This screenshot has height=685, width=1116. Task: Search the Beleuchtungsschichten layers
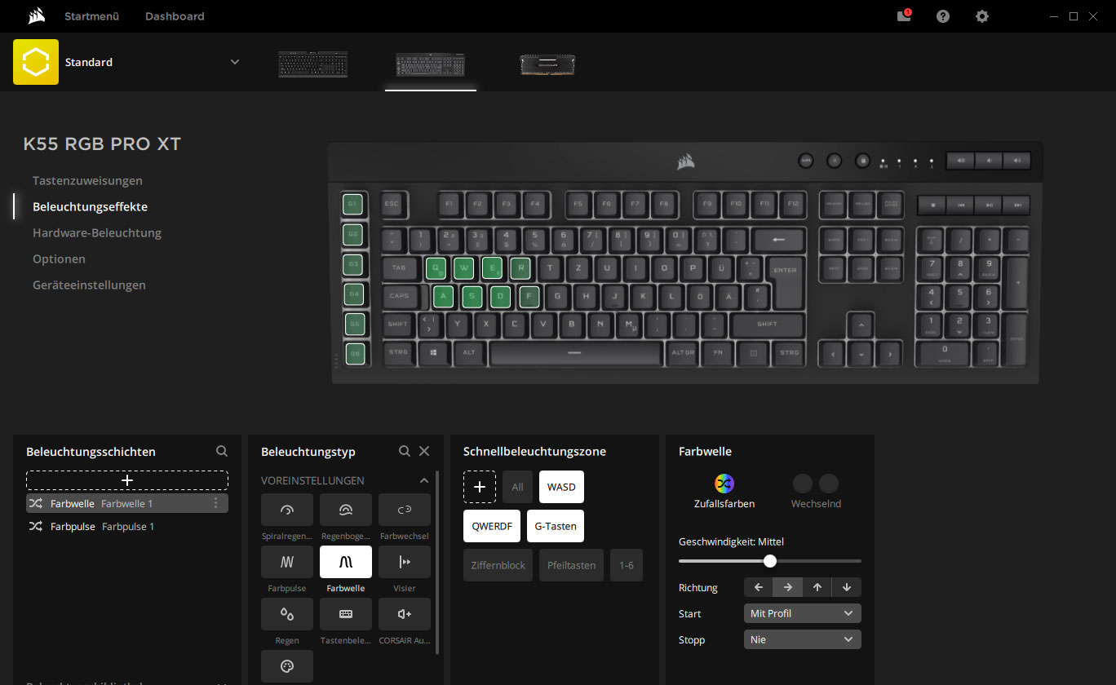coord(222,451)
